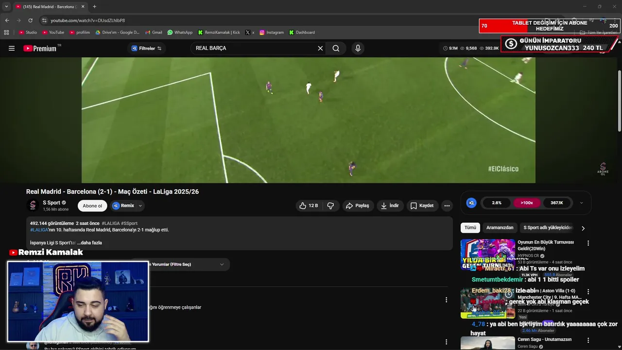Open the Gmail bookmark
The height and width of the screenshot is (350, 622).
click(x=154, y=33)
